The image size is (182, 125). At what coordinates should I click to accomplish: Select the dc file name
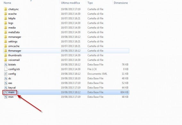[x=10, y=79]
